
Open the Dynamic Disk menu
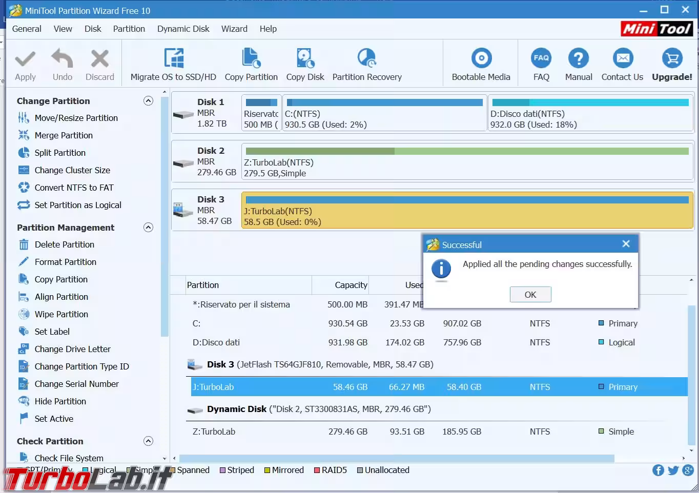183,29
